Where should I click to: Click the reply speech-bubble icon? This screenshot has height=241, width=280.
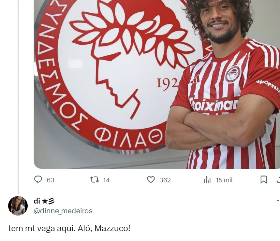[x=38, y=179]
